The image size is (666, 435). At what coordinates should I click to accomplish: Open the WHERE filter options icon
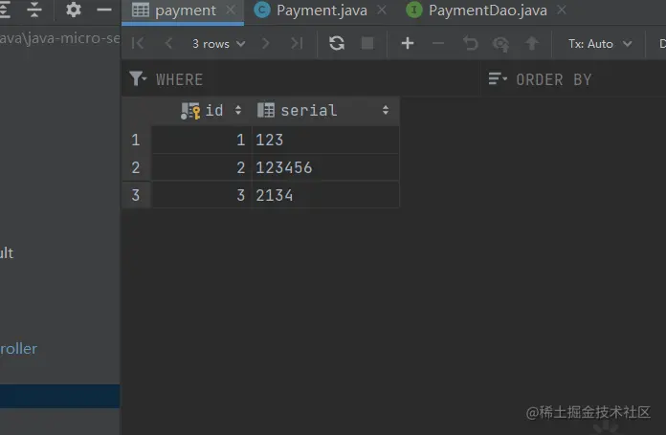pyautogui.click(x=138, y=79)
